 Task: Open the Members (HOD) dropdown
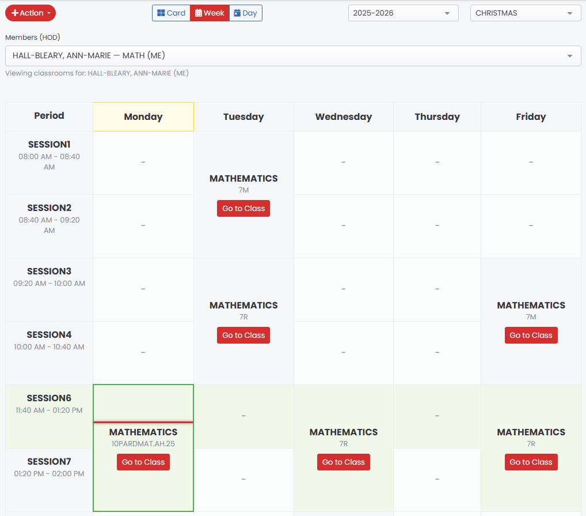[293, 56]
